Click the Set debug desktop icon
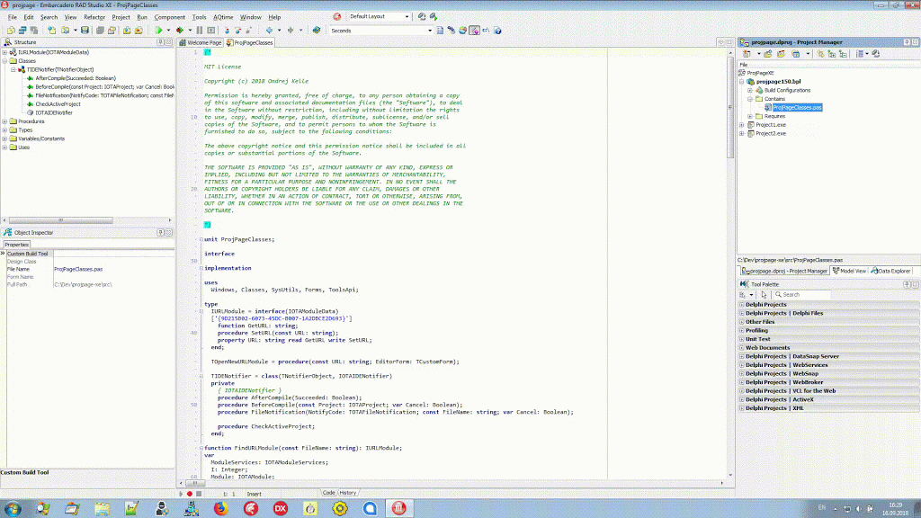921x518 pixels. pos(434,16)
